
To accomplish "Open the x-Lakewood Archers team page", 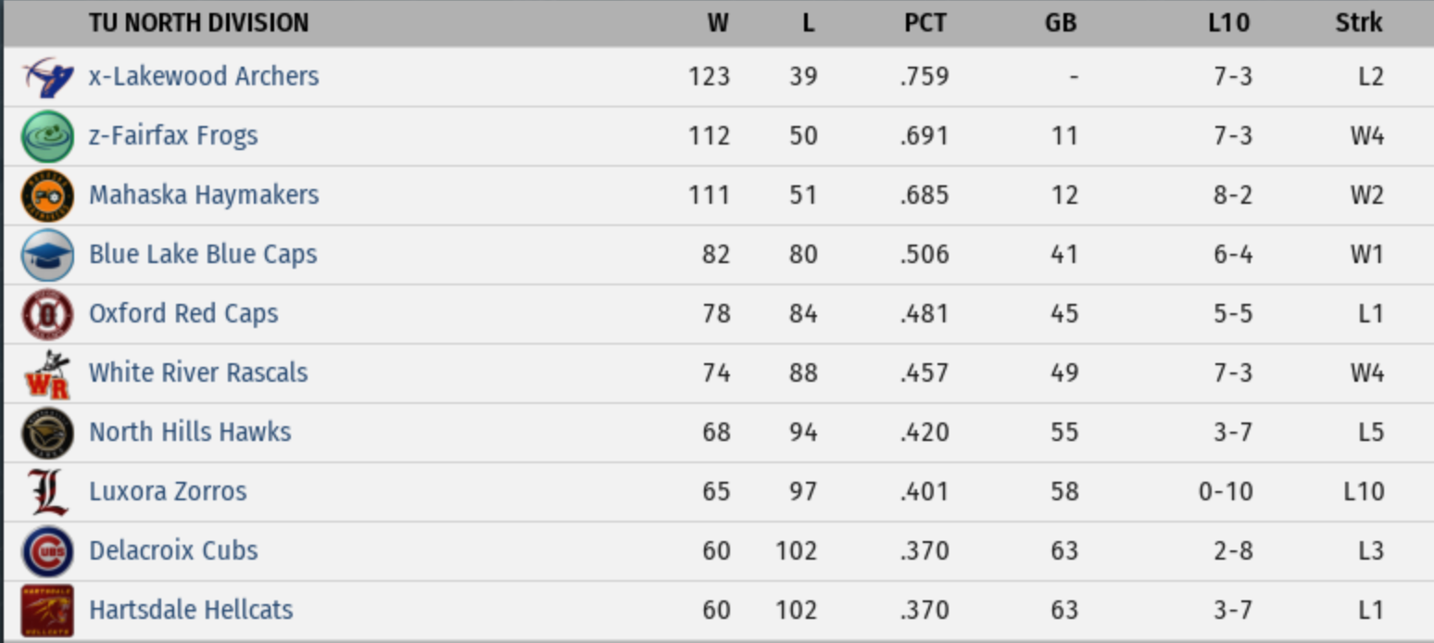I will coord(204,76).
